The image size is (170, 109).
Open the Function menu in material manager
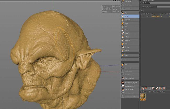pos(156,92)
